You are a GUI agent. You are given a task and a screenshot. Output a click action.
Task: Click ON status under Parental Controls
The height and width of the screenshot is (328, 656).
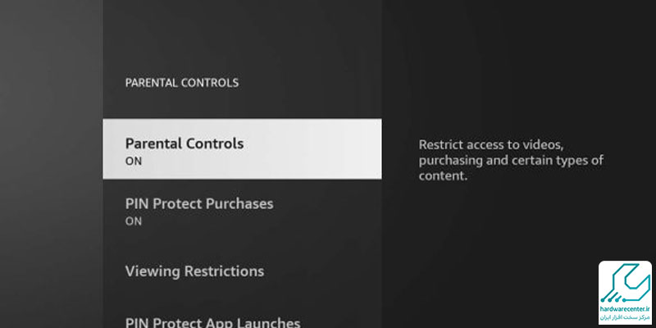point(134,161)
